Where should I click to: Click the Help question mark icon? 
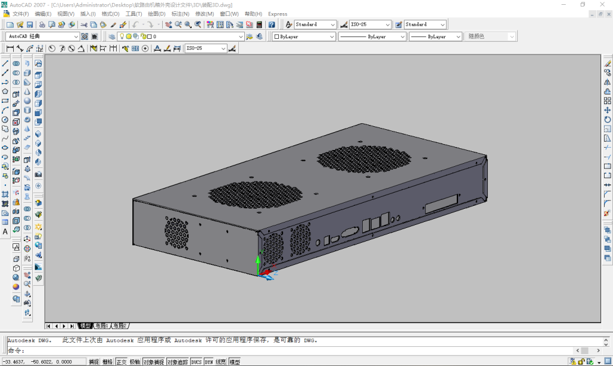coord(271,25)
